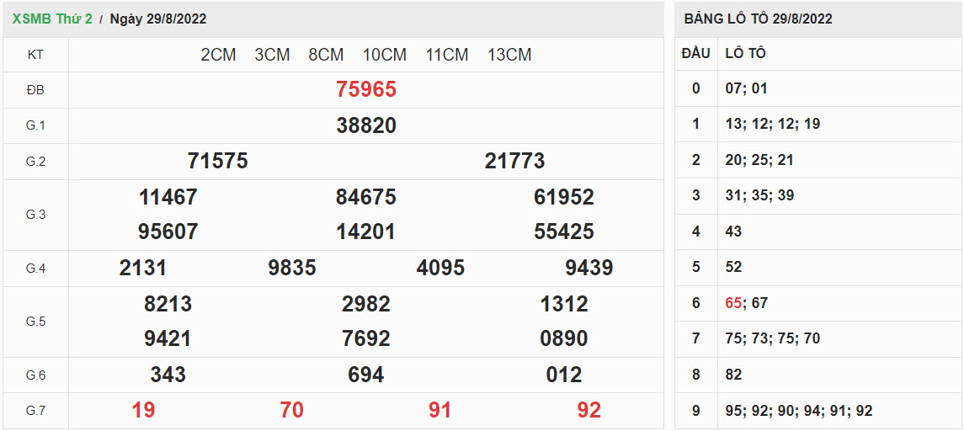The image size is (964, 431).
Task: Click the ĐB row label
Action: [35, 89]
